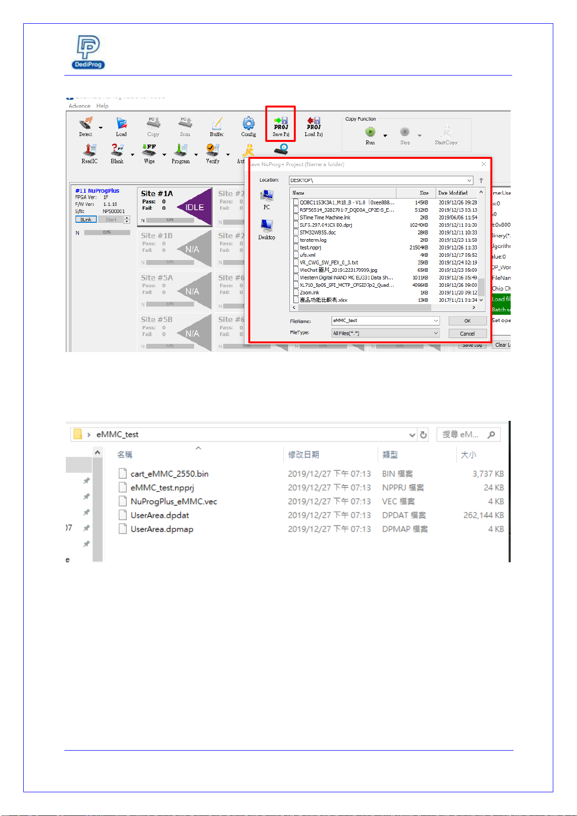Click the Verify icon

(x=213, y=150)
